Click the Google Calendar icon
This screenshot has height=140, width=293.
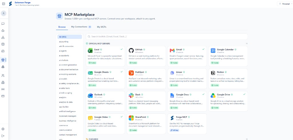point(213,50)
